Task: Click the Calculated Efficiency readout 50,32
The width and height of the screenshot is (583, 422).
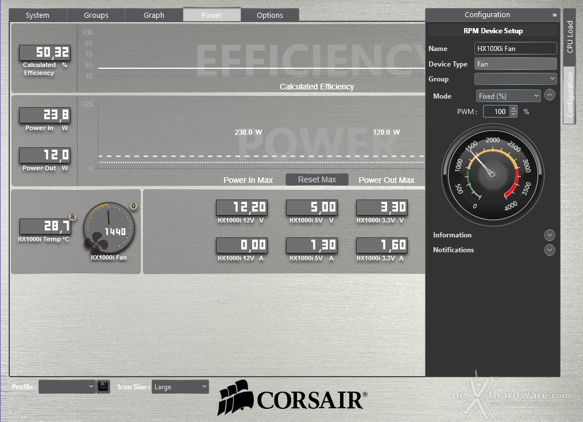Action: 45,52
